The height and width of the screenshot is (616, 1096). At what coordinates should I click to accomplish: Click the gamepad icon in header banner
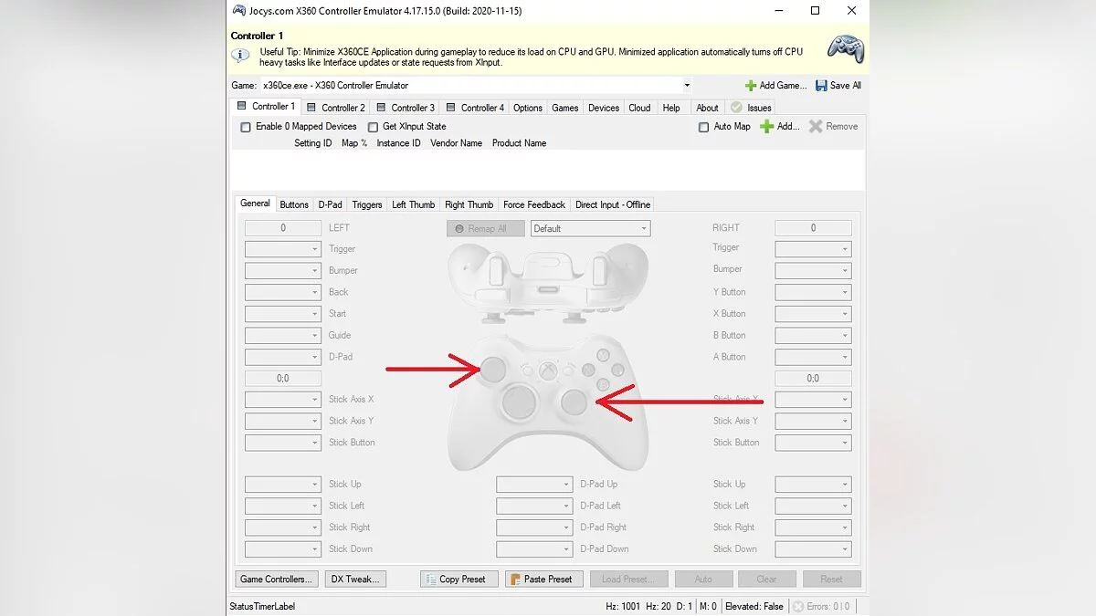click(x=845, y=49)
